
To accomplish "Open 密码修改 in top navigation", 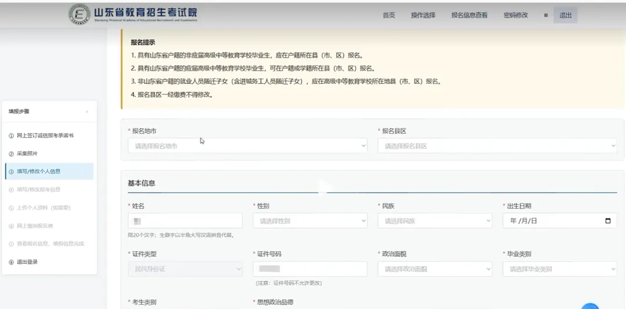I will [516, 16].
